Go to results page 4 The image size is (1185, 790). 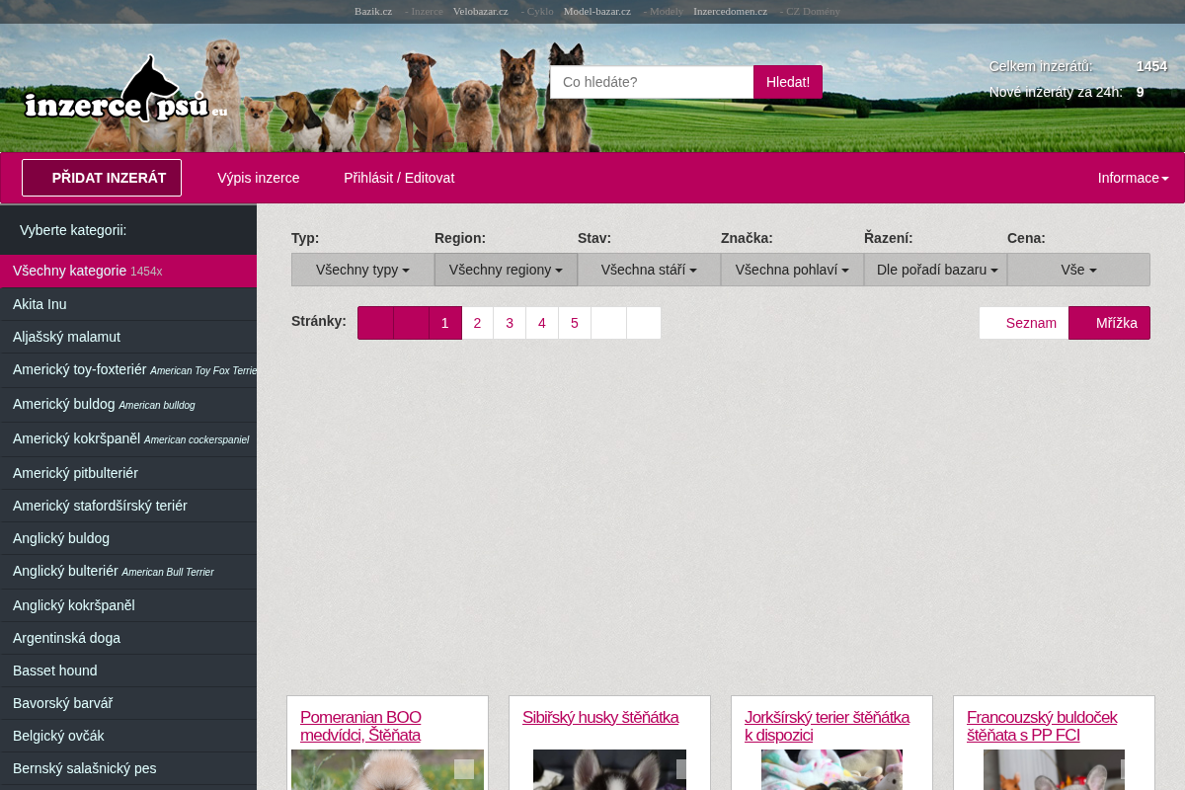point(542,323)
